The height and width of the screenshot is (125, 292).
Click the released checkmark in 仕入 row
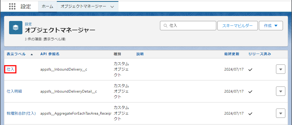(x=250, y=70)
